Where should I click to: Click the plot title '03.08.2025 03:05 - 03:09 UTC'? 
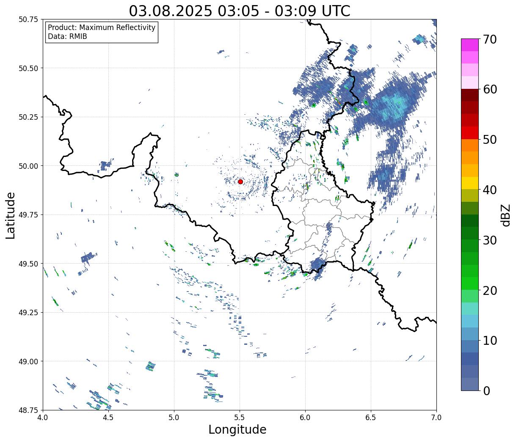(x=240, y=11)
